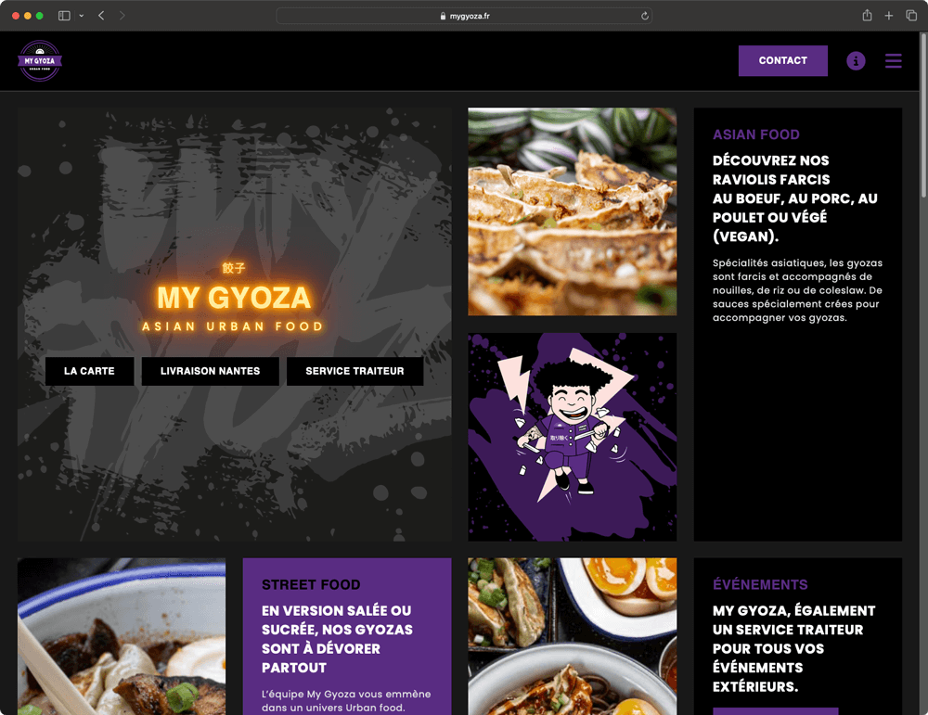
Task: Click the My Gyoza logo in header
Action: [40, 60]
